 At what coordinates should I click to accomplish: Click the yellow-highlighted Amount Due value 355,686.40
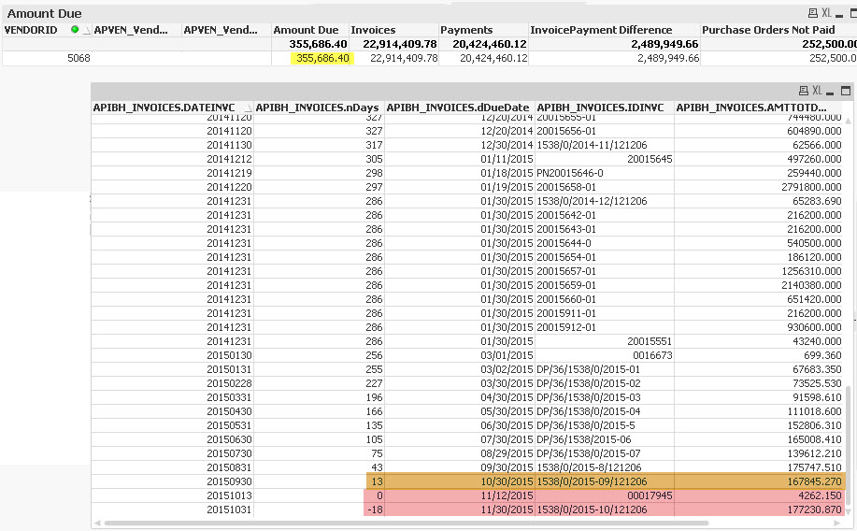[x=322, y=58]
